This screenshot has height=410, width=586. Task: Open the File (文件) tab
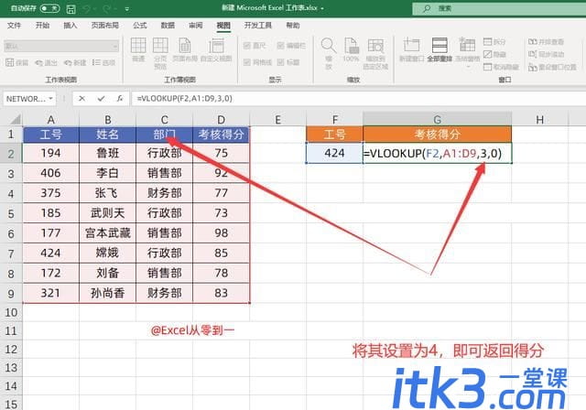tap(14, 26)
